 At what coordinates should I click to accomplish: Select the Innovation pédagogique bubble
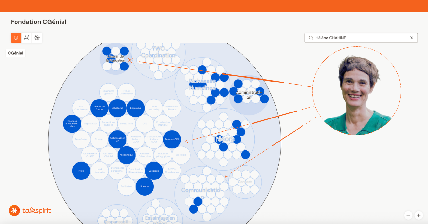[x=163, y=155]
